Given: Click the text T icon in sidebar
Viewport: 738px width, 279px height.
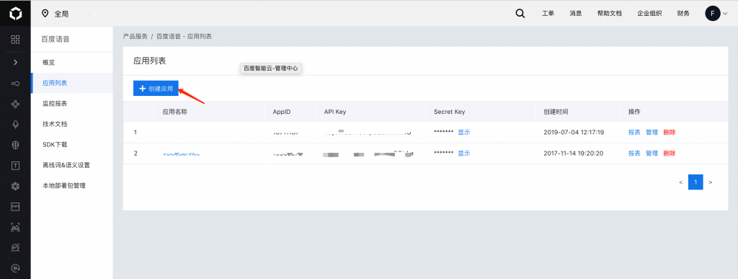Looking at the screenshot, I should pyautogui.click(x=16, y=165).
